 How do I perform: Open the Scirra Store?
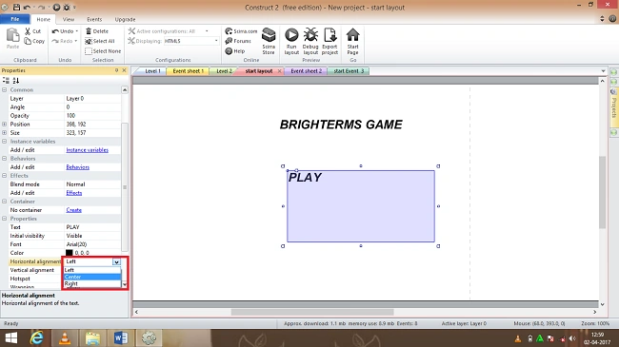pos(269,41)
